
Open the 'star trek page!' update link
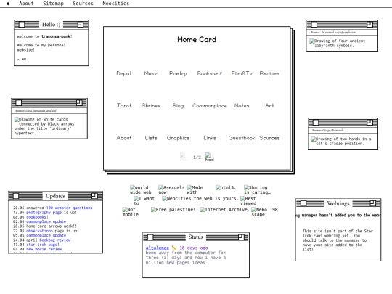(43, 245)
